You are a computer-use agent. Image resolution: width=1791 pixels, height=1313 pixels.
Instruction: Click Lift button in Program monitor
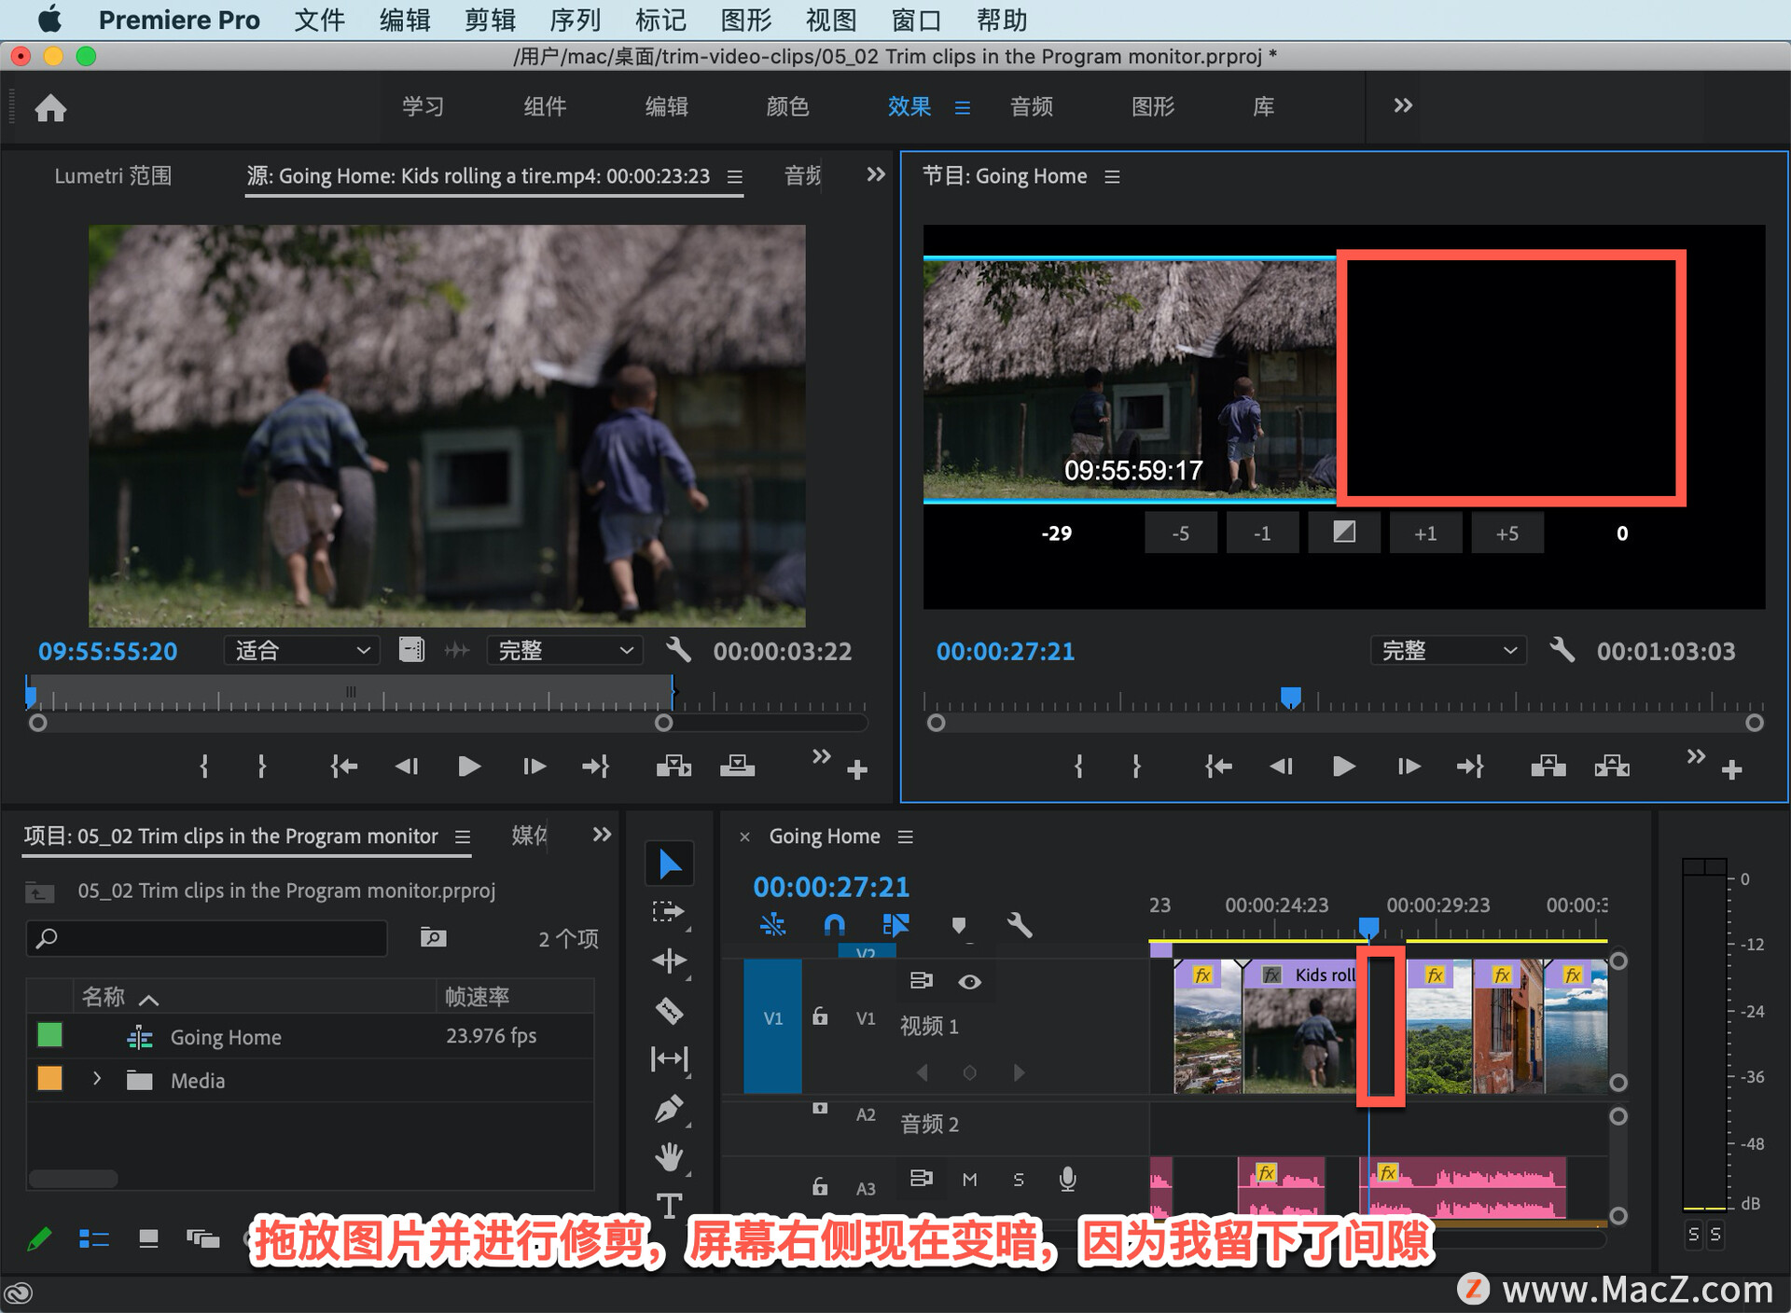1548,767
